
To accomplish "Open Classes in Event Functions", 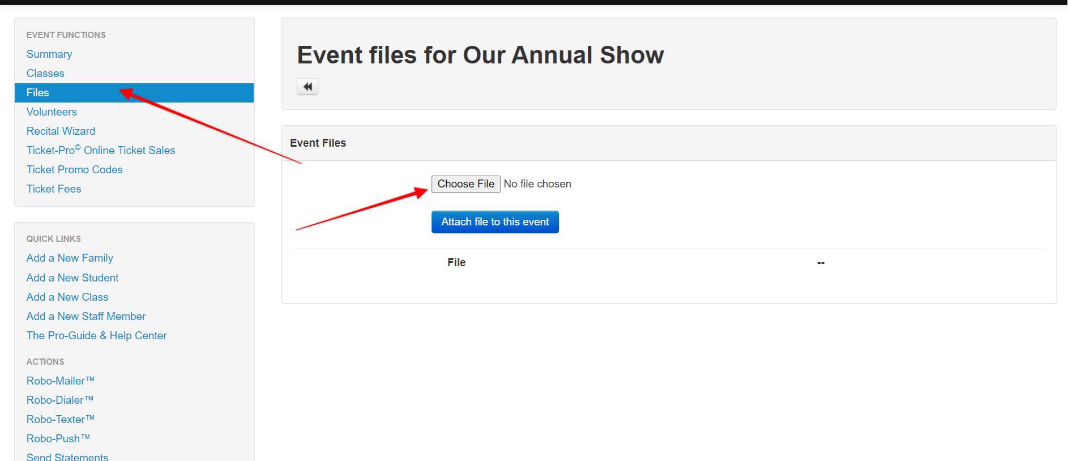I will (x=45, y=74).
